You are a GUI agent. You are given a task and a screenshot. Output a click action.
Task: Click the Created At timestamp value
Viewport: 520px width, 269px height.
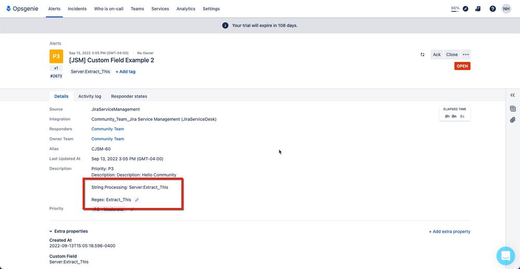click(82, 246)
